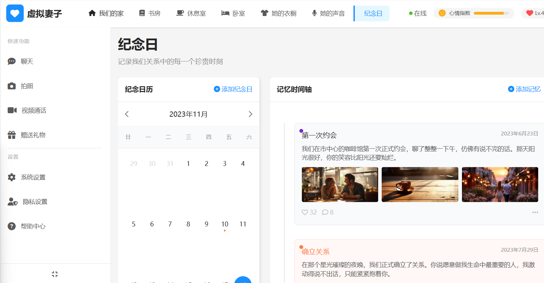The height and width of the screenshot is (283, 544).
Task: Select November 3 in calendar
Action: click(225, 164)
